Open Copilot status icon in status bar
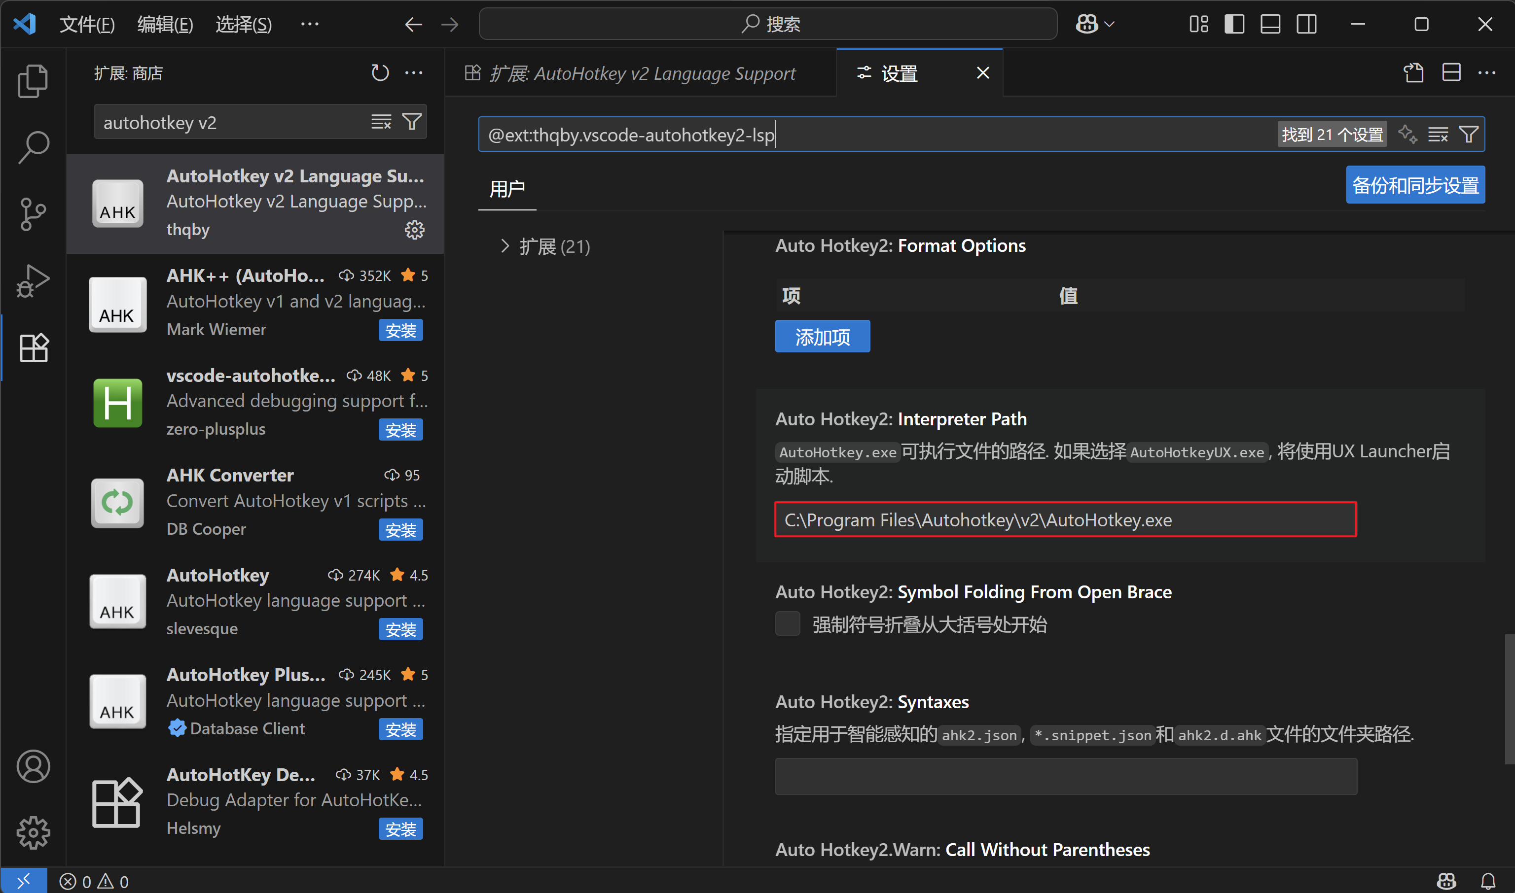This screenshot has height=893, width=1515. [x=1447, y=881]
